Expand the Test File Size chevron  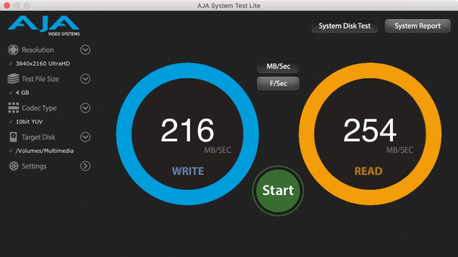86,79
